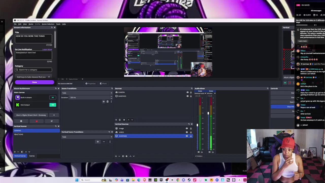Open Mic/Aux options dropdown arrow
Screen dimensions: 325x183
215,93
